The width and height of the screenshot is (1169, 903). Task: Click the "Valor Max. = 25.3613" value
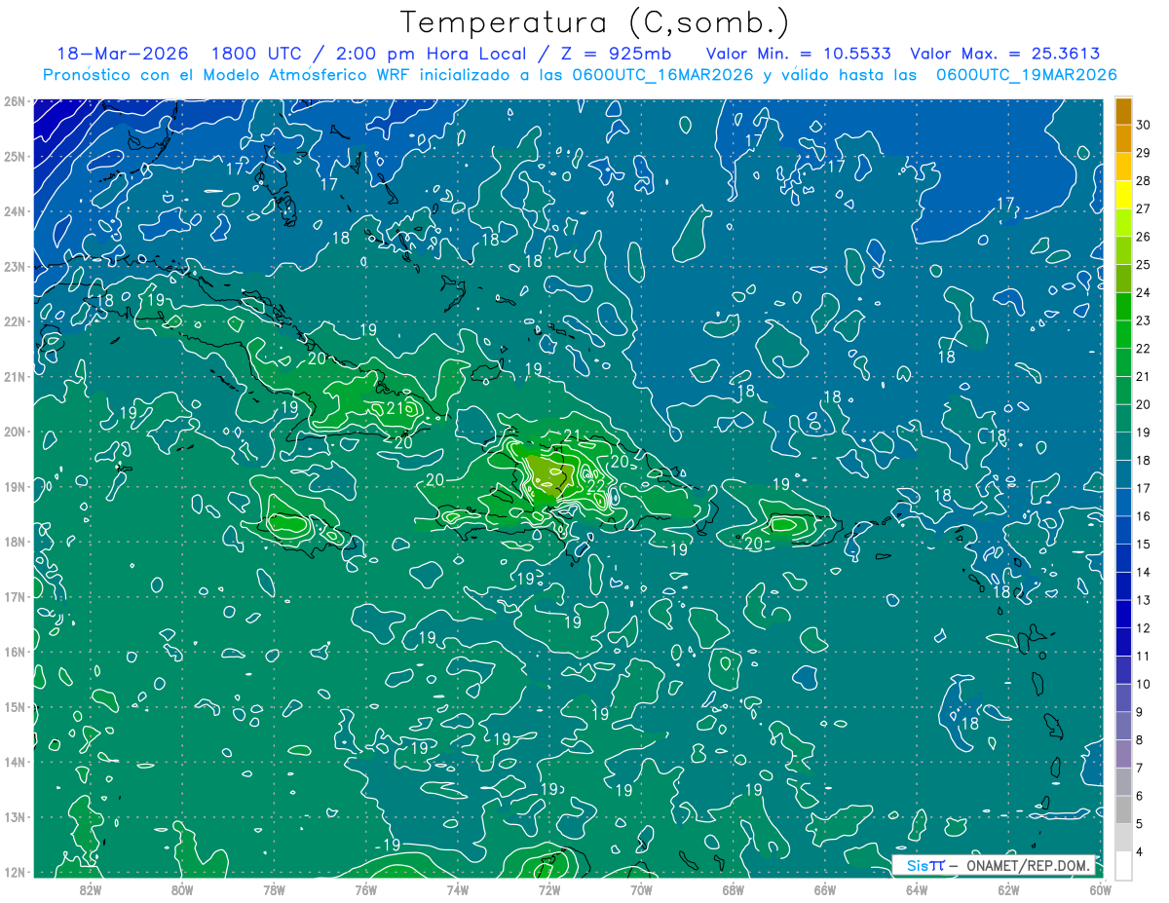pos(1005,54)
